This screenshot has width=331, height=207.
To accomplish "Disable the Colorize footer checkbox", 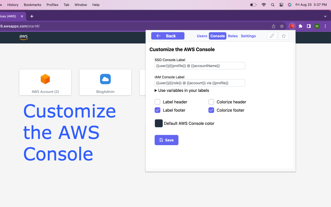I will pyautogui.click(x=211, y=110).
